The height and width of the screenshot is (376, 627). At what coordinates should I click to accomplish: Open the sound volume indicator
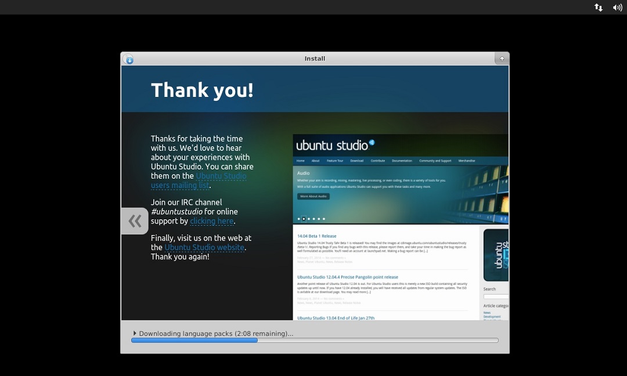tap(617, 7)
